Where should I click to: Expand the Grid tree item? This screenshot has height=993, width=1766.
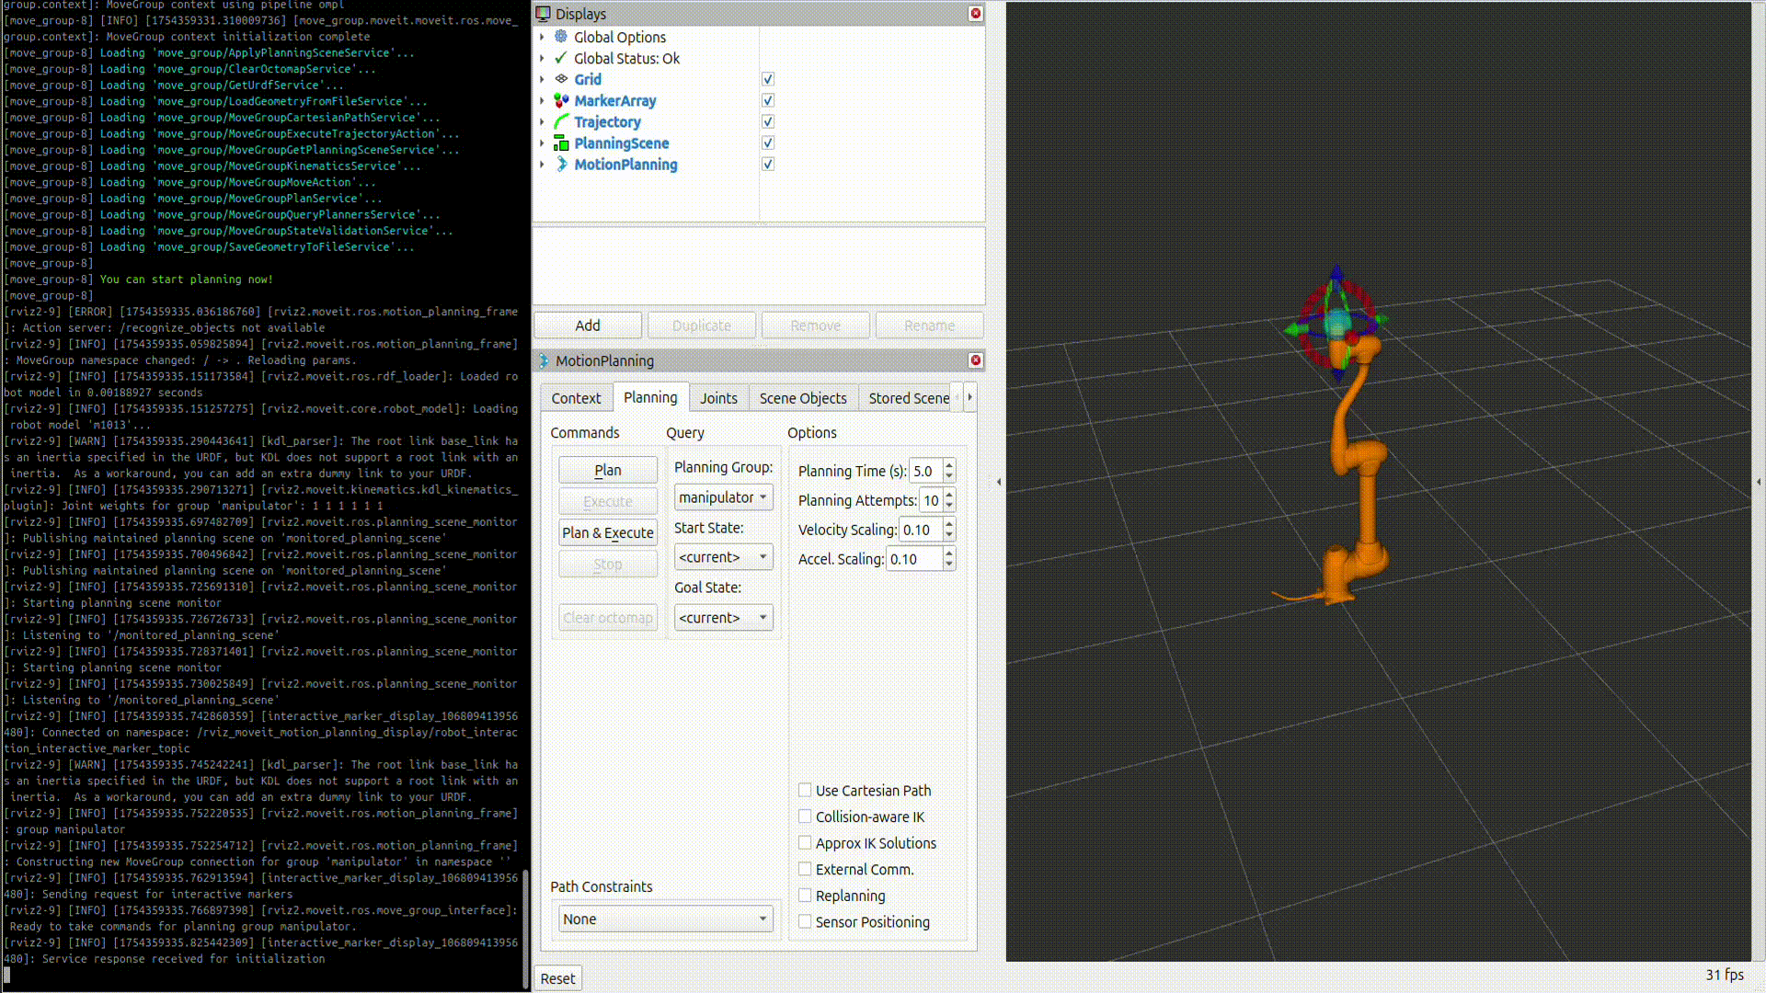click(x=542, y=79)
